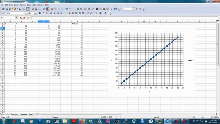The image size is (220, 124).
Task: Expand the Background Color dropdown arrow
Action: click(x=103, y=13)
